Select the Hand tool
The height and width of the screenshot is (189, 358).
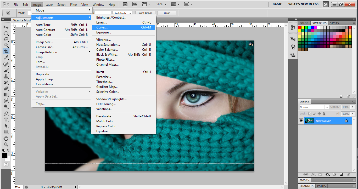pyautogui.click(x=6, y=138)
